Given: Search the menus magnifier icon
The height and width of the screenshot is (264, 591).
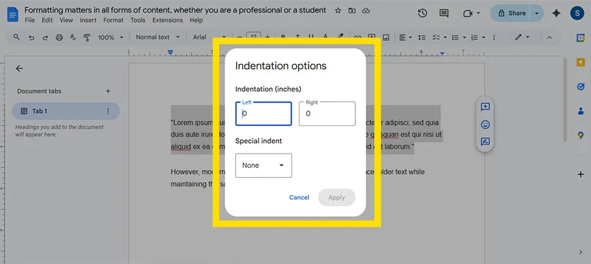Looking at the screenshot, I should click(x=16, y=37).
